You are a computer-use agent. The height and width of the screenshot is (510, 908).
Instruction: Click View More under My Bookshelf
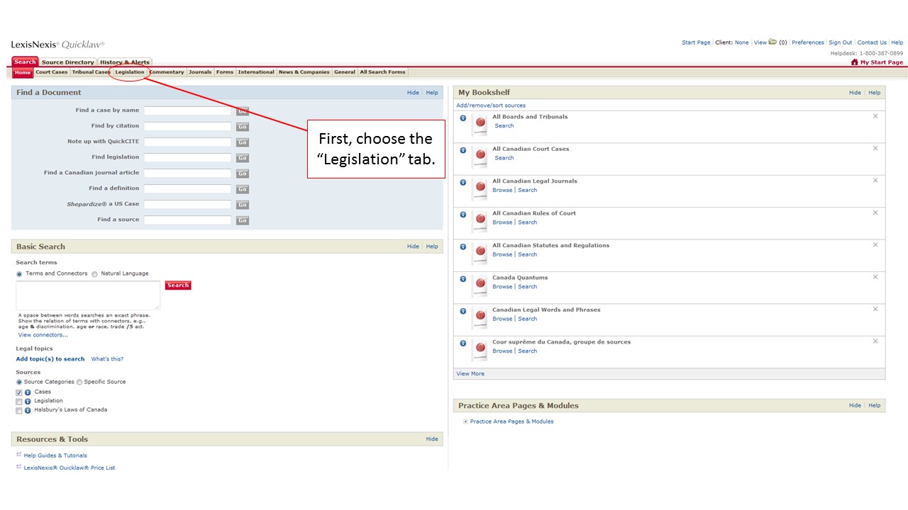coord(470,374)
